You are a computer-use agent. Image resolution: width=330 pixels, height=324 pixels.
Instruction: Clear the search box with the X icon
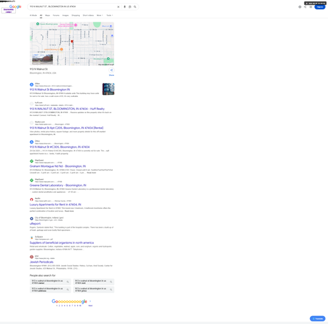tap(118, 7)
